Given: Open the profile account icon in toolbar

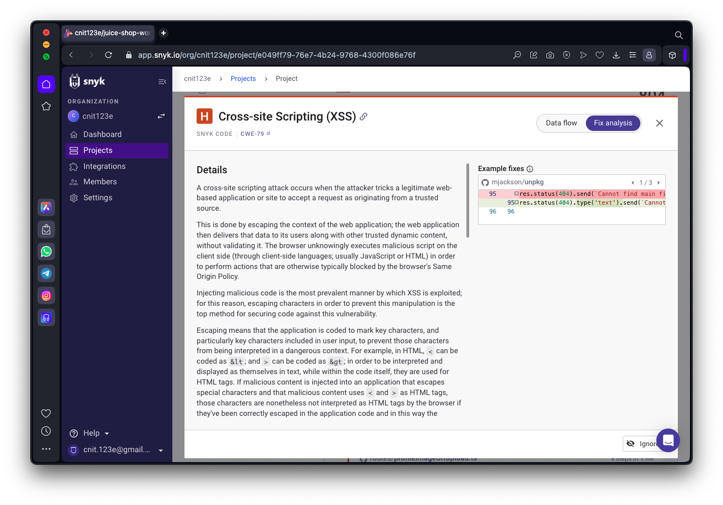Looking at the screenshot, I should pyautogui.click(x=649, y=55).
